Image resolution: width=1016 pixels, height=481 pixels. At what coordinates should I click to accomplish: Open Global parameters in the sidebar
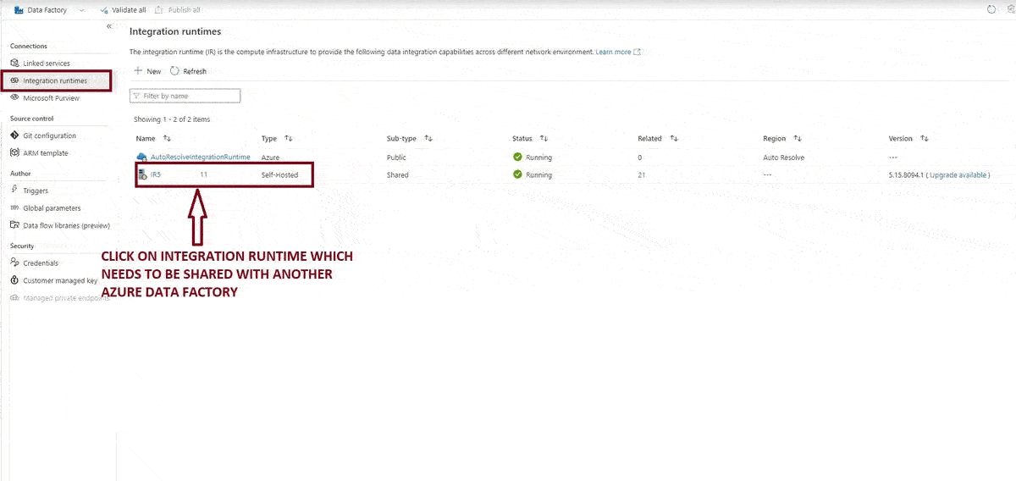point(52,208)
